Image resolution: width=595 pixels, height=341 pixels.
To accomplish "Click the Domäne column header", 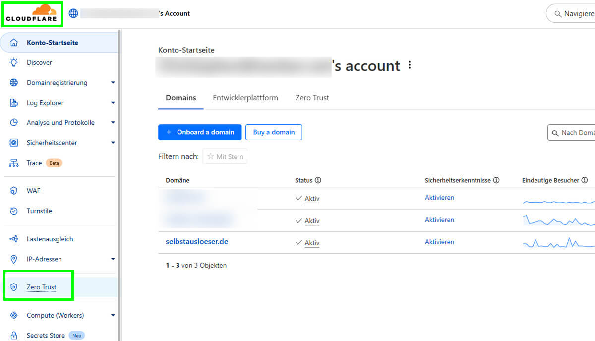I will [178, 180].
